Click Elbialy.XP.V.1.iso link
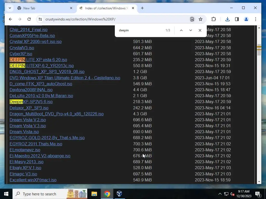The height and width of the screenshot is (199, 266). click(x=25, y=168)
